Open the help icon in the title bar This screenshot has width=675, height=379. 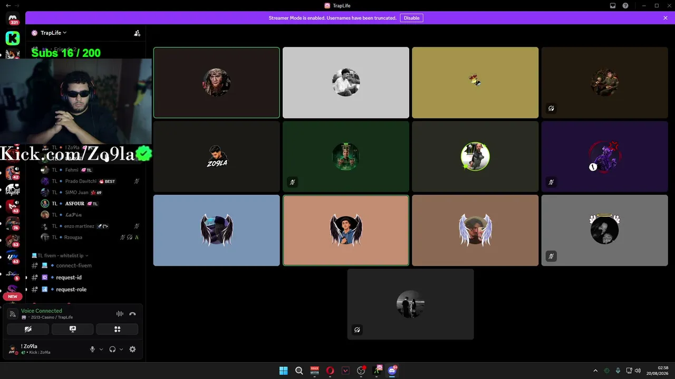(625, 6)
